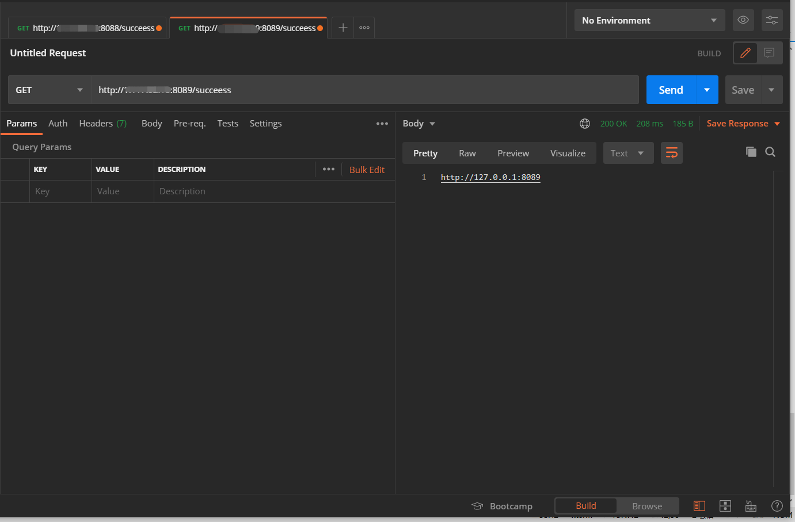Open the request Body tab
795x522 pixels.
(152, 124)
